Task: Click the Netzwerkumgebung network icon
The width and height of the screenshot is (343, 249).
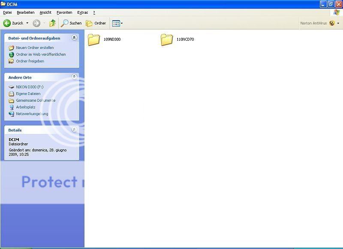Action: pos(12,114)
